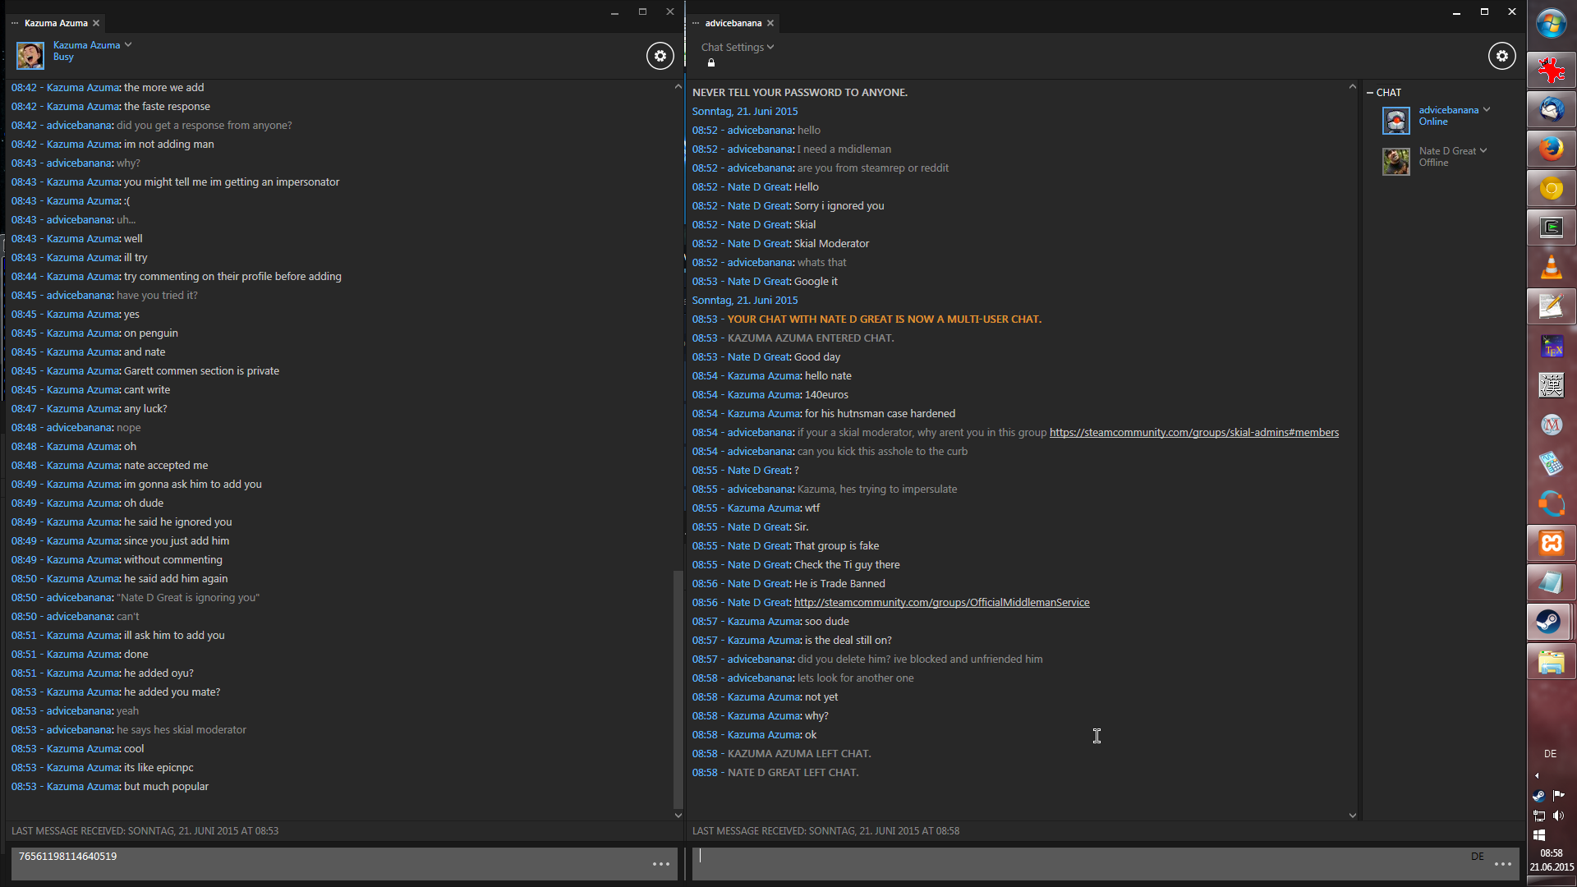Close the advicebanana chat tab
Viewport: 1577px width, 887px height.
click(770, 23)
